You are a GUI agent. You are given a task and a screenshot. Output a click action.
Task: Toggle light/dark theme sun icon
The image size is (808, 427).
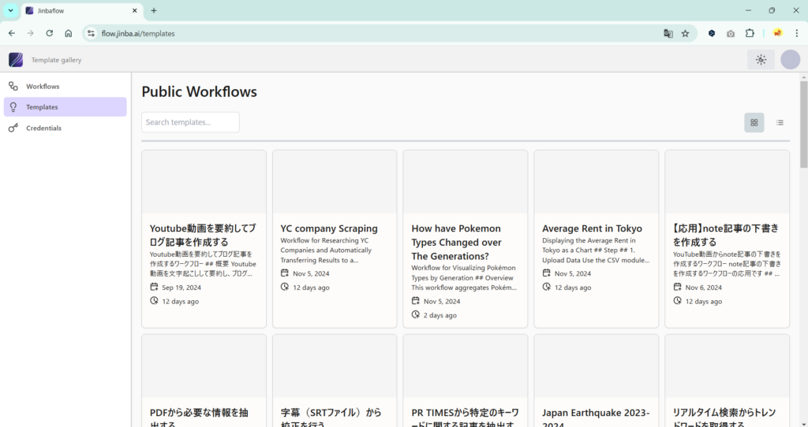click(761, 60)
